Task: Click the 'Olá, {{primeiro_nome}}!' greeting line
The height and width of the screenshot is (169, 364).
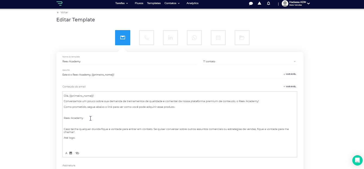Action: tap(79, 96)
